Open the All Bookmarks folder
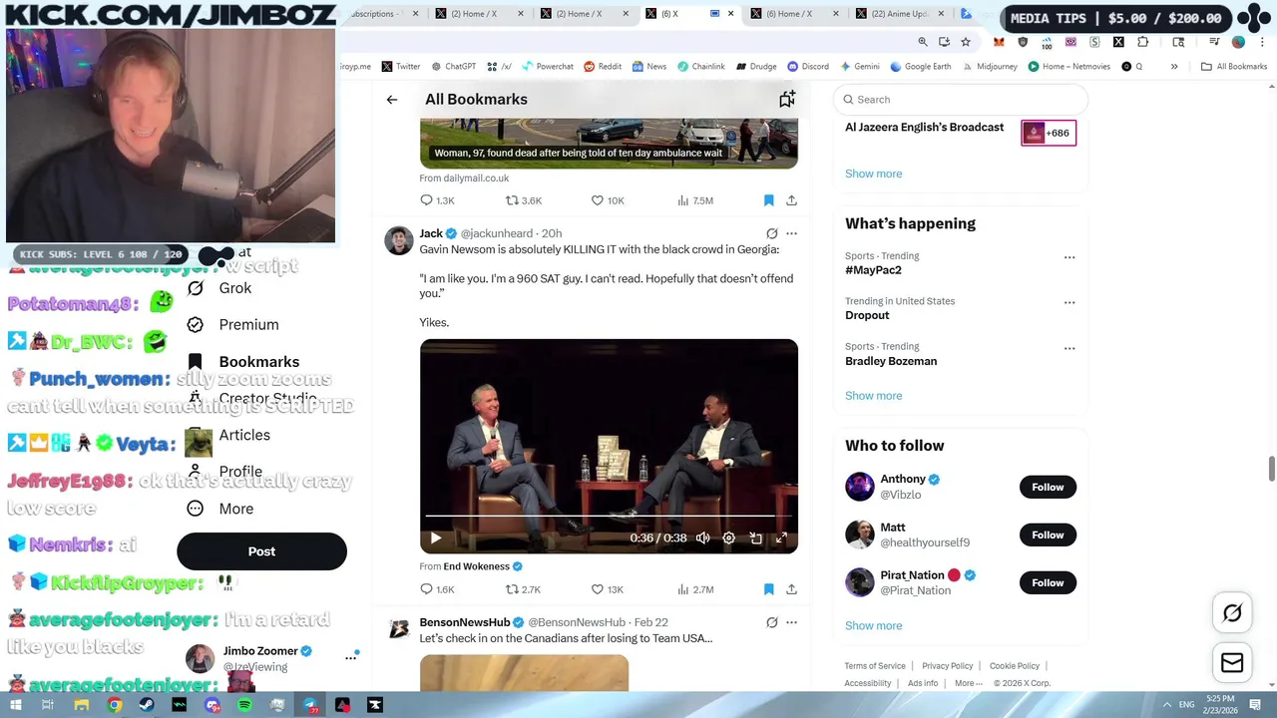This screenshot has height=718, width=1277. tap(1234, 67)
